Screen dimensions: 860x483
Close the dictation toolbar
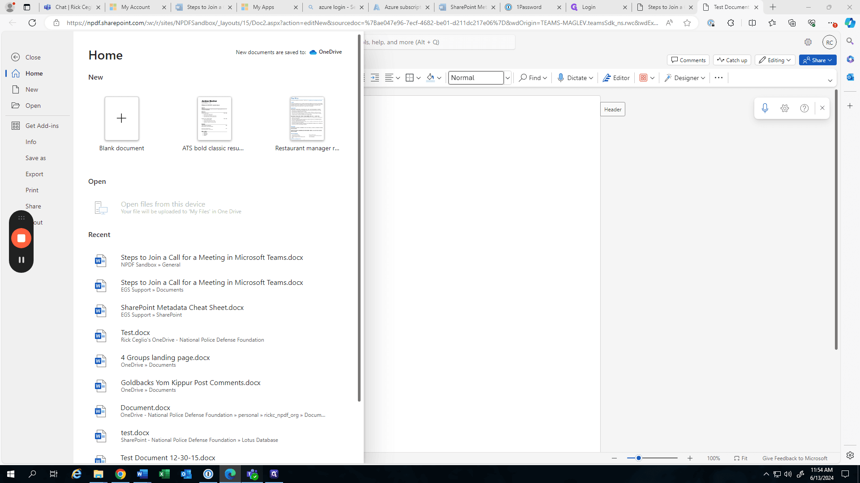tap(822, 108)
